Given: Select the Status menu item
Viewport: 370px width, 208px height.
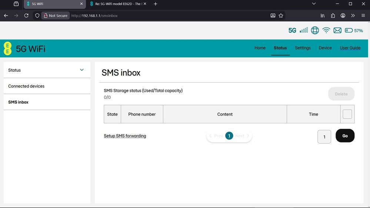Looking at the screenshot, I should [280, 48].
